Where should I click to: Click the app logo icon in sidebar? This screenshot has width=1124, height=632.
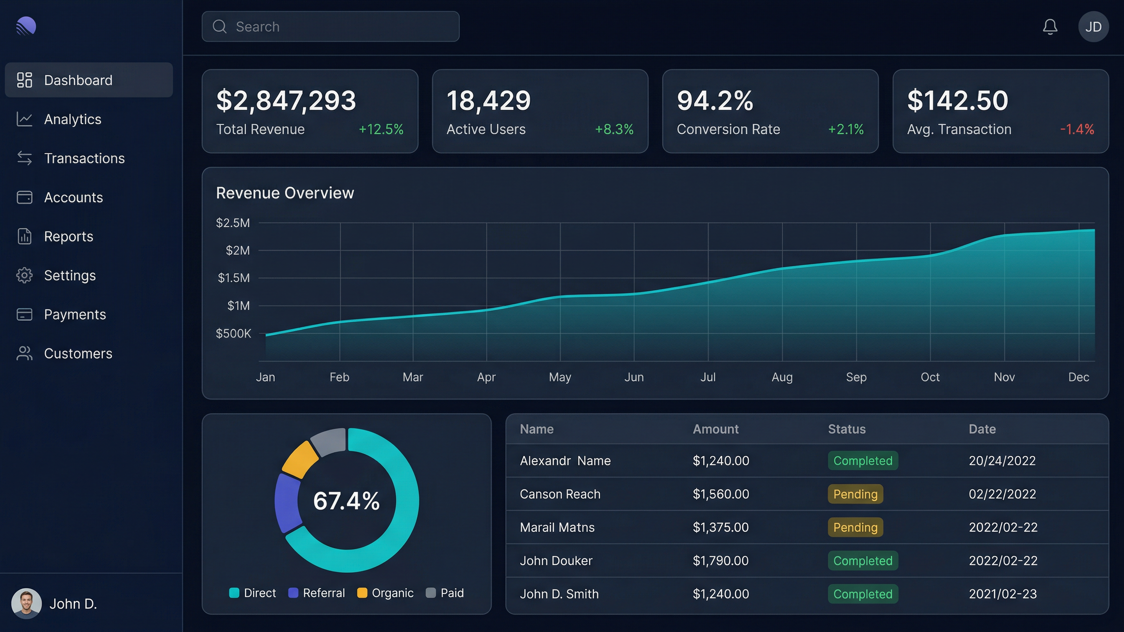26,26
